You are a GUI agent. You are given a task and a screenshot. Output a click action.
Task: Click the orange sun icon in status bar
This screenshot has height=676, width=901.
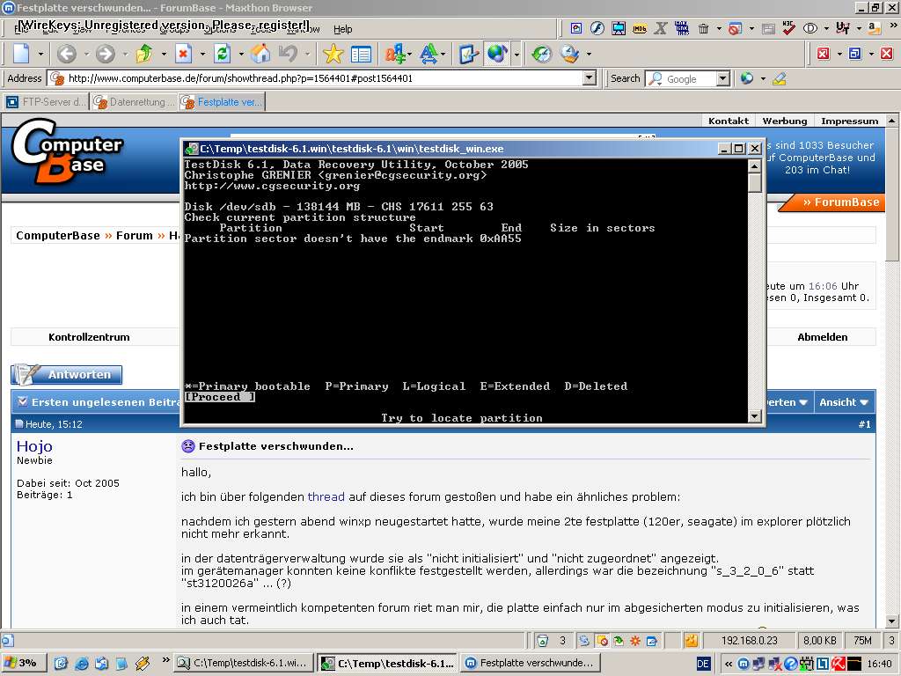tap(635, 641)
